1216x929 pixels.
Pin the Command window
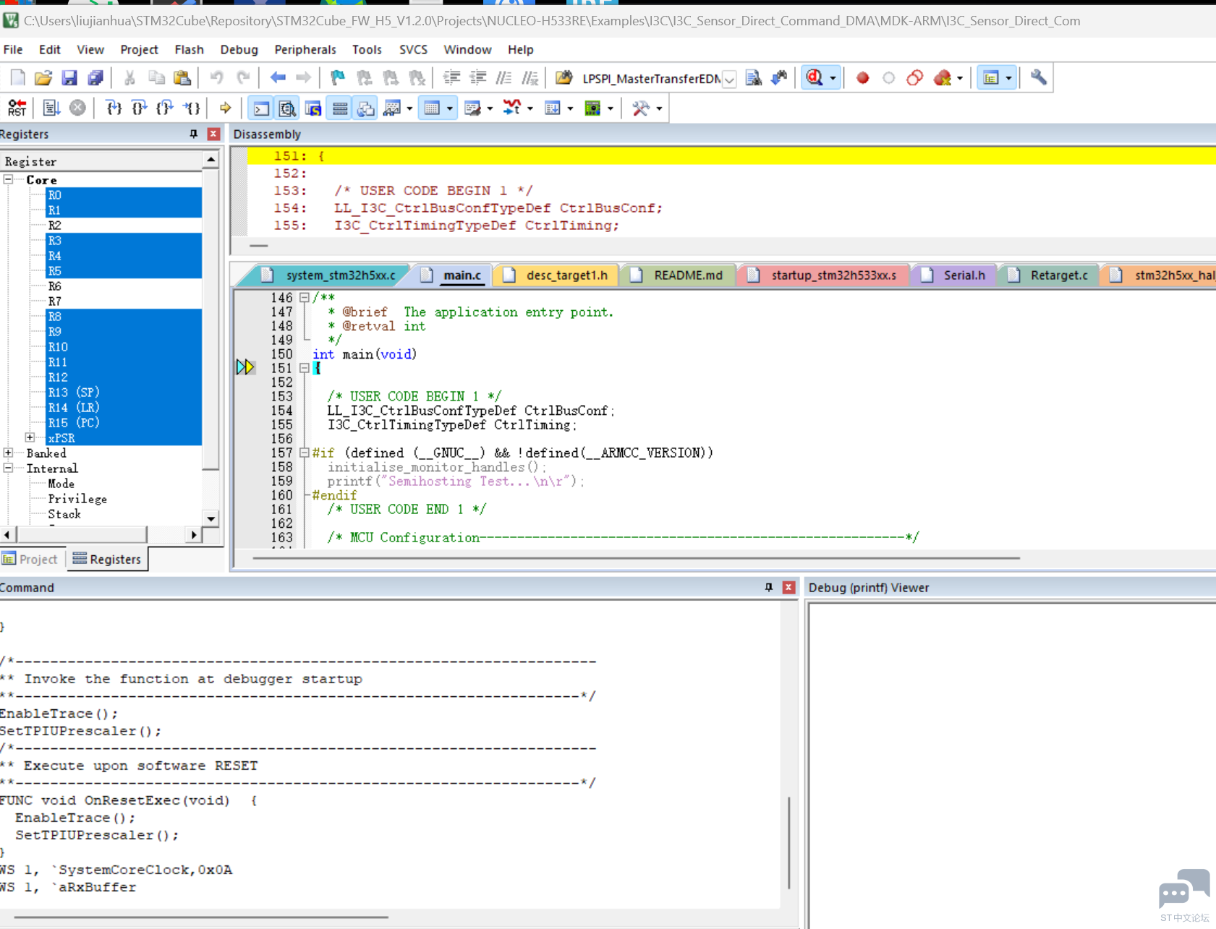768,587
